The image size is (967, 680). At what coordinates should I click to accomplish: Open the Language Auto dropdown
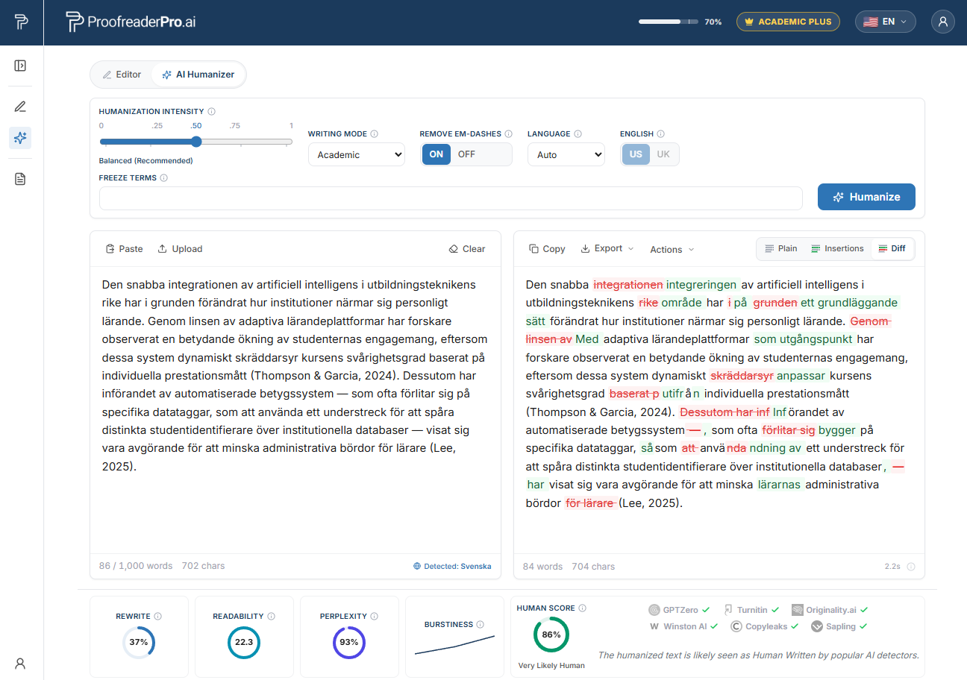pos(566,154)
